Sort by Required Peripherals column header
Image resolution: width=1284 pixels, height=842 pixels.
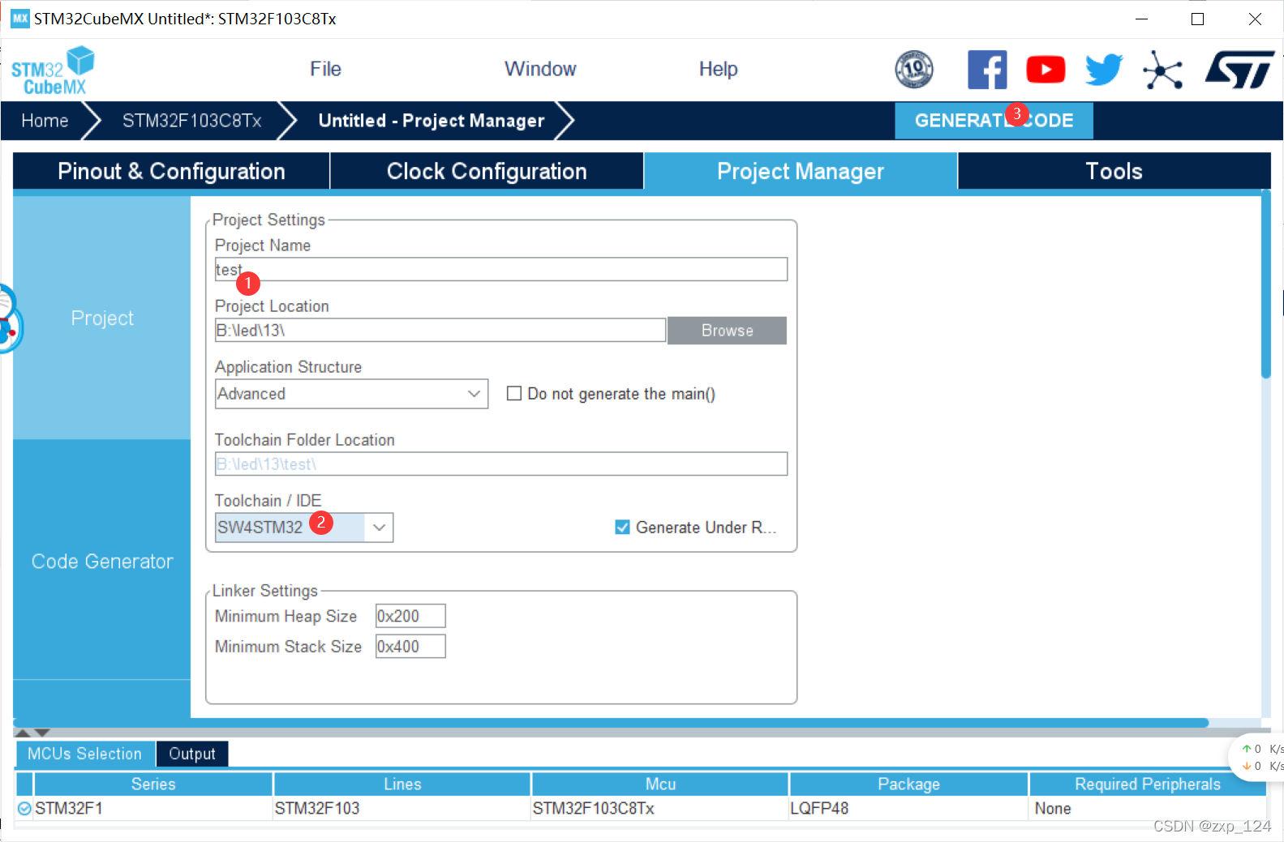1147,784
